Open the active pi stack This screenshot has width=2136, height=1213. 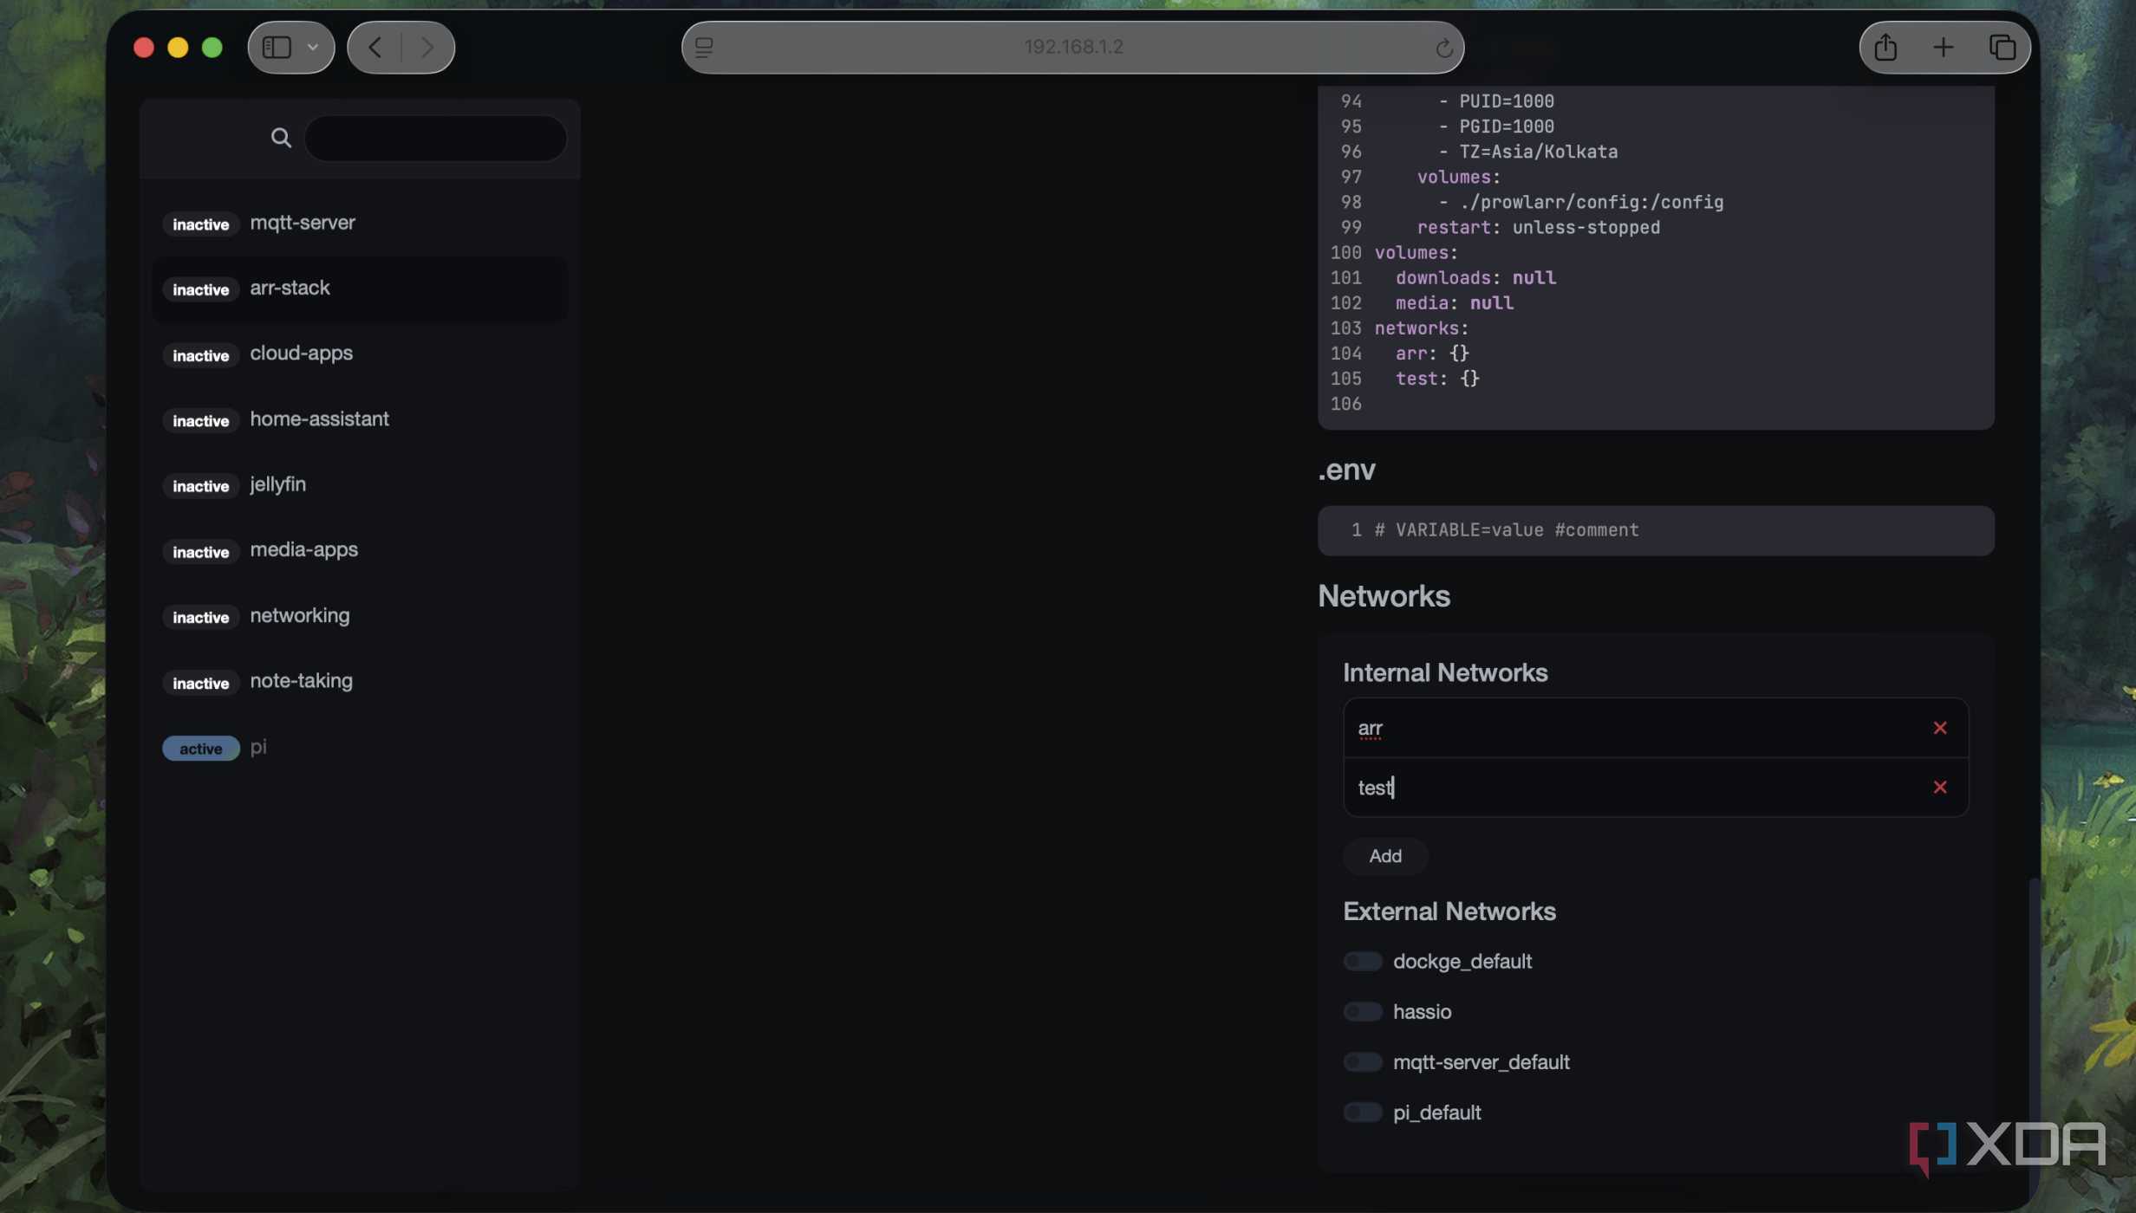[x=360, y=747]
